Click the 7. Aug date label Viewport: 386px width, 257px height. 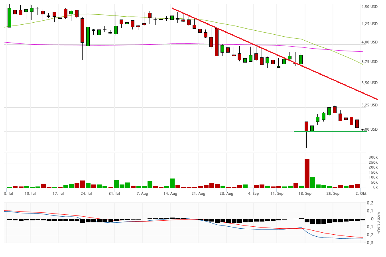[x=142, y=194]
